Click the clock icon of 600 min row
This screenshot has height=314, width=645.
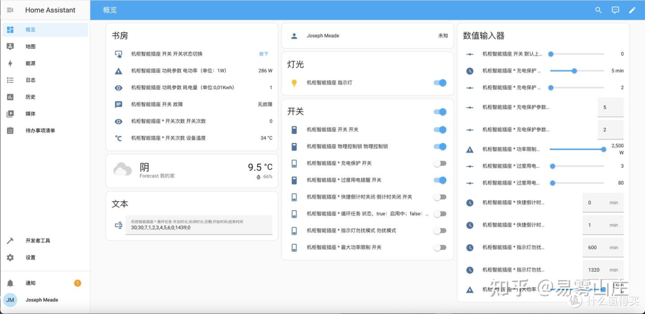[470, 247]
